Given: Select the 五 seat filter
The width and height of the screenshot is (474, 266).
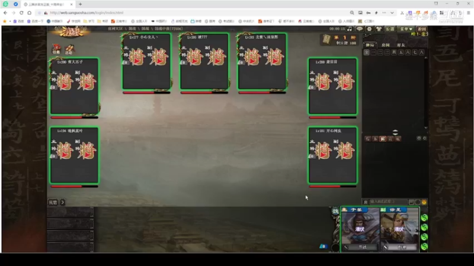Looking at the screenshot, I should click(x=401, y=53).
